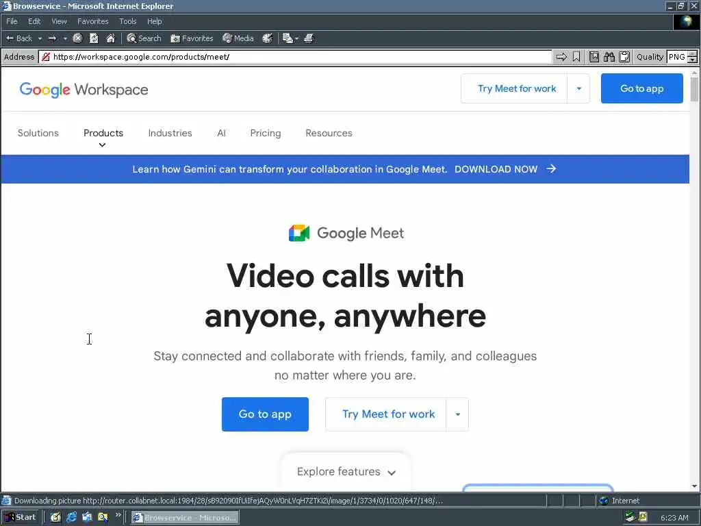Click the bookmark ribbon icon
Viewport: 701px width, 526px height.
(576, 57)
